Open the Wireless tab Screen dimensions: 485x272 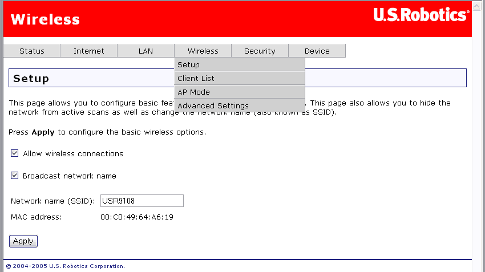(x=203, y=51)
